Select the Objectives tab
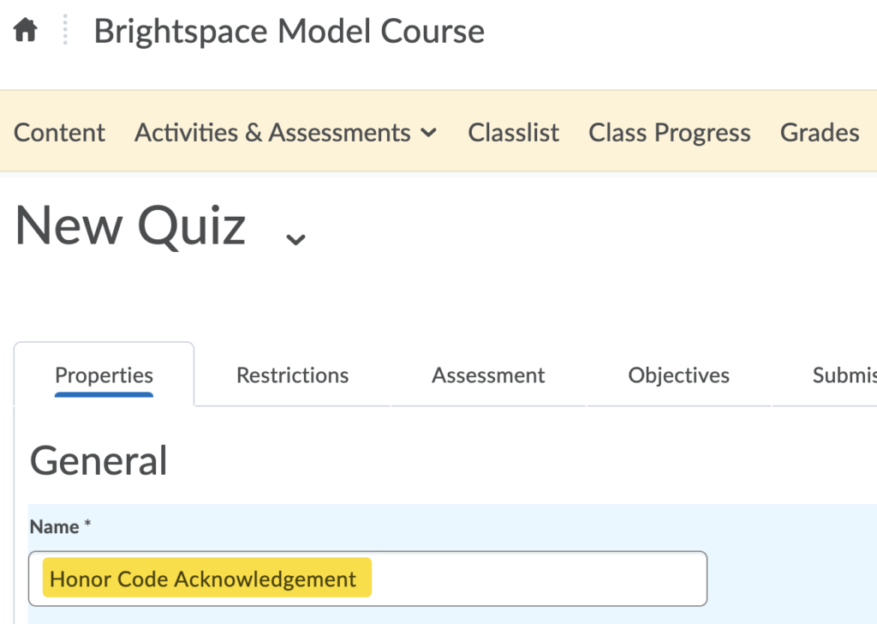The image size is (877, 624). pyautogui.click(x=678, y=375)
